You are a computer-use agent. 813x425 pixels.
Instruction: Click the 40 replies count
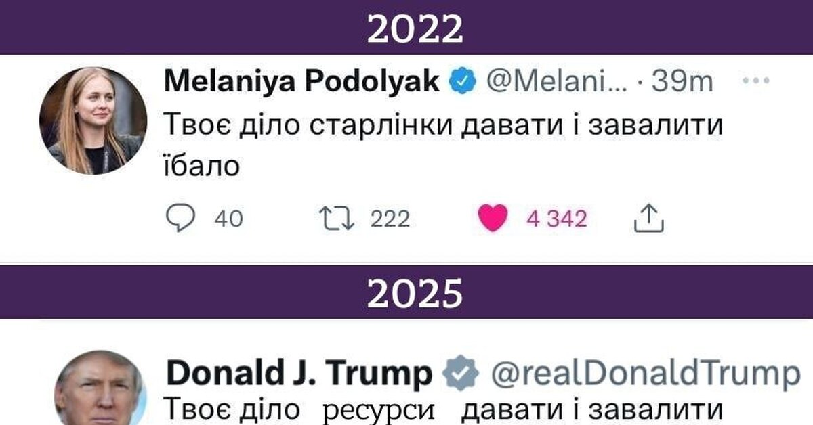(228, 219)
